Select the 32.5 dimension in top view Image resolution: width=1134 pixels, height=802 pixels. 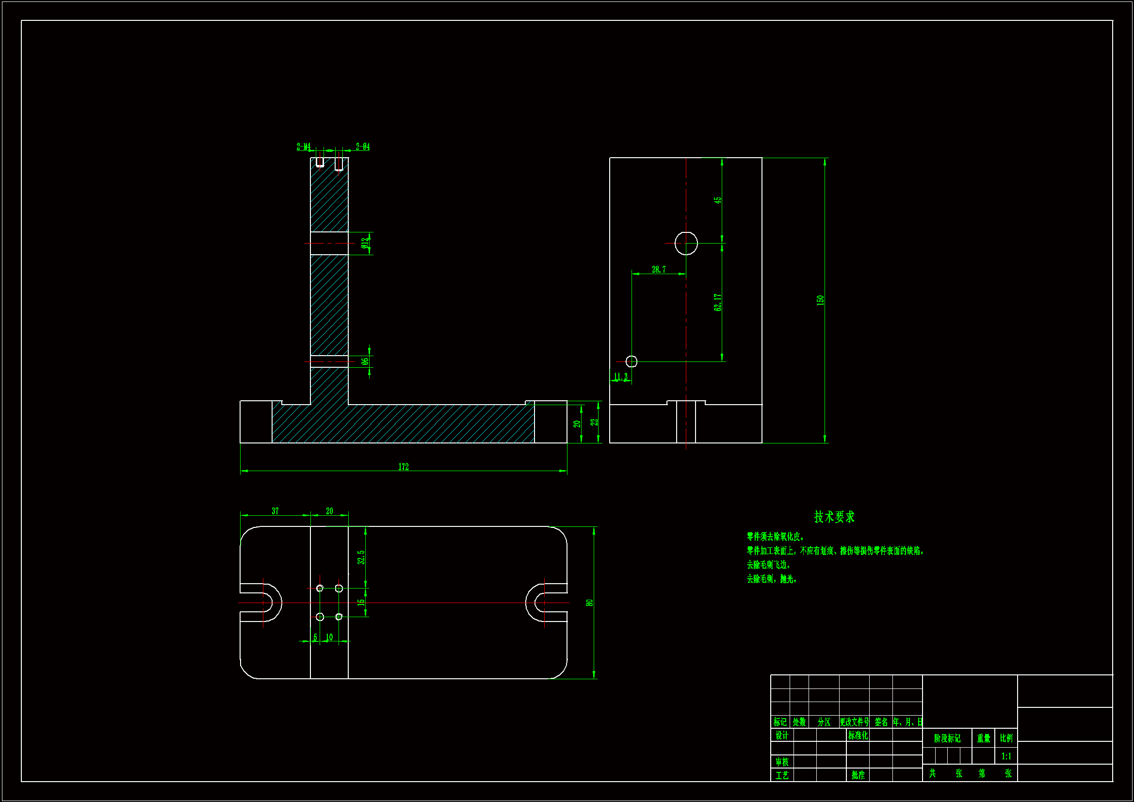pos(361,557)
